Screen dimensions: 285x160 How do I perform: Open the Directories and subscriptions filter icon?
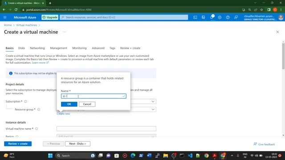[x=203, y=17]
